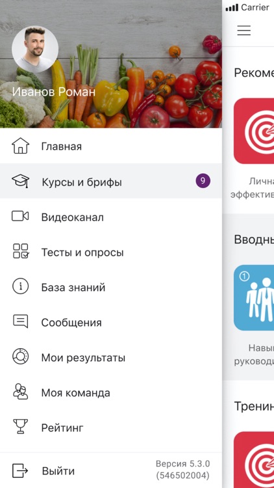Tap the exit door icon for logout
The height and width of the screenshot is (488, 274).
[20, 470]
